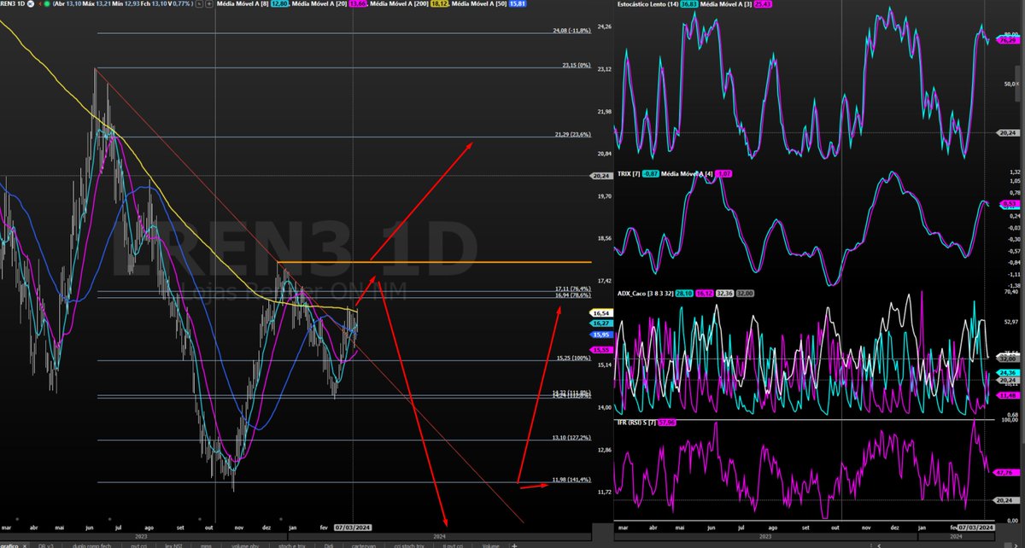Select the Estocástico Lento (14) indicator label
The width and height of the screenshot is (1025, 548).
tap(647, 4)
